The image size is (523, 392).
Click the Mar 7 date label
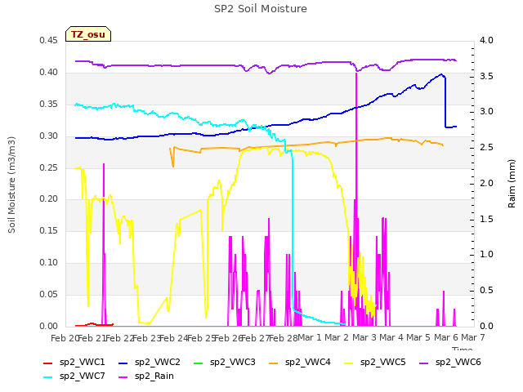pyautogui.click(x=473, y=337)
